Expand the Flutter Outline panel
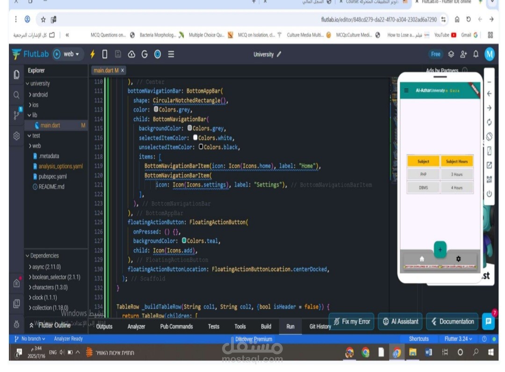Viewport: 505px width, 372px height. pos(50,325)
